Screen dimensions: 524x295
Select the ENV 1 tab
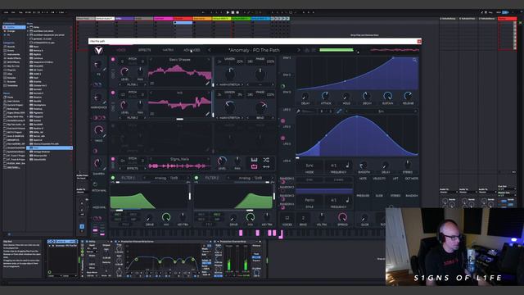287,58
